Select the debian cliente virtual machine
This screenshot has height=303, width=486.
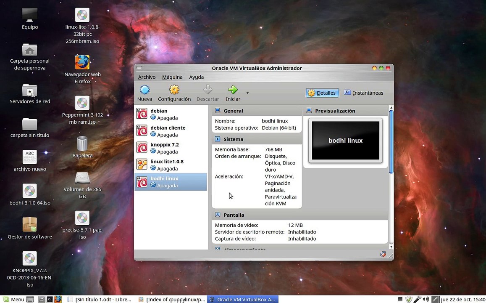(171, 131)
